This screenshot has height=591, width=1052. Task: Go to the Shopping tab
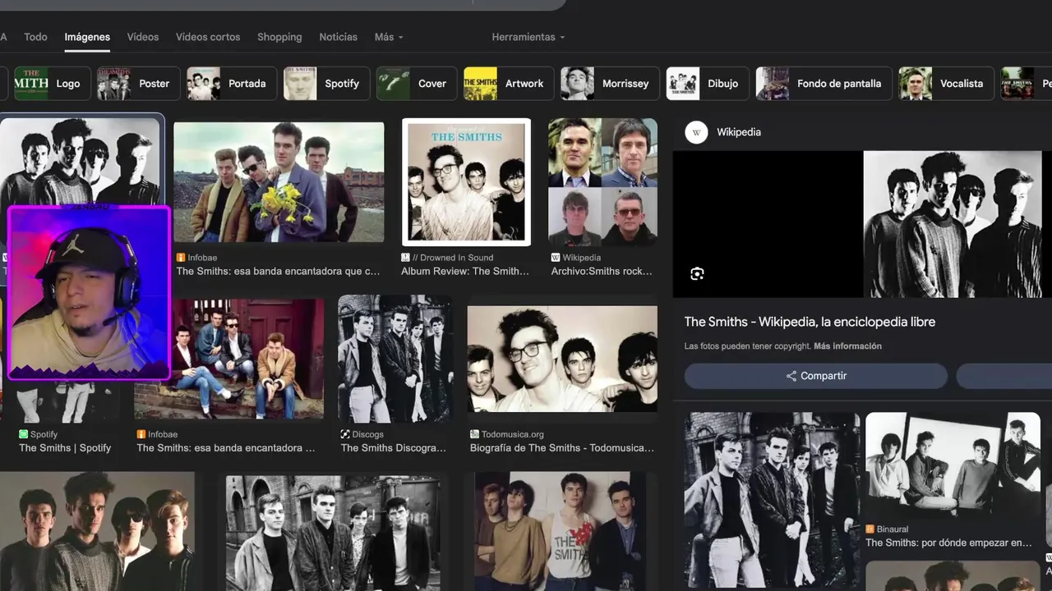pyautogui.click(x=279, y=37)
